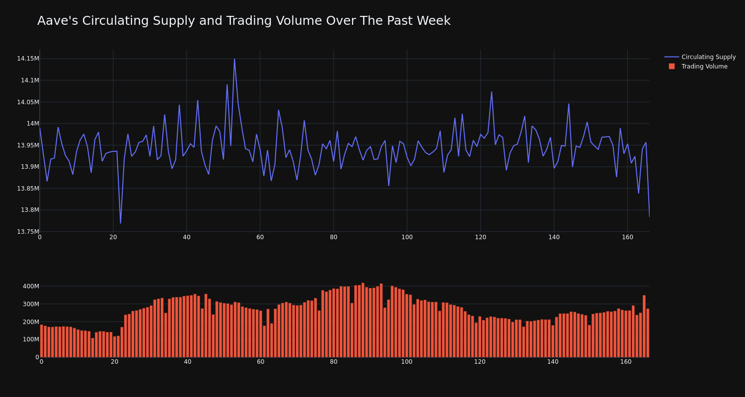Click the 14.1M y-axis label
This screenshot has width=745, height=397.
[30, 80]
